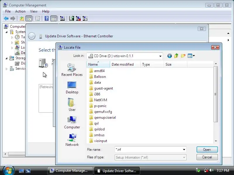Sort files by Type column header
This screenshot has height=175, width=234.
pyautogui.click(x=152, y=64)
